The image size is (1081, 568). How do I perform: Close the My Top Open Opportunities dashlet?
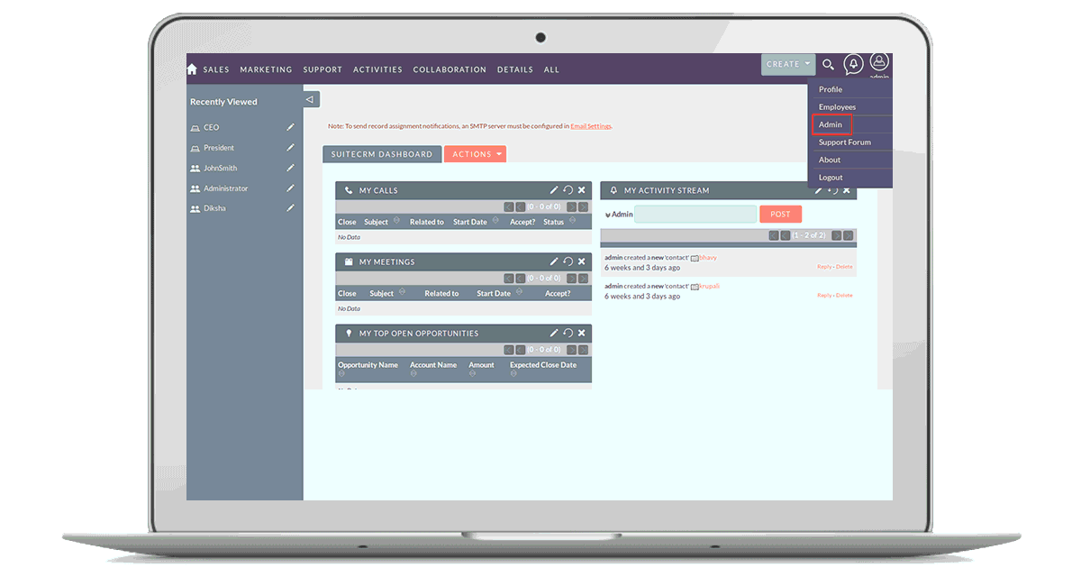[x=581, y=334]
